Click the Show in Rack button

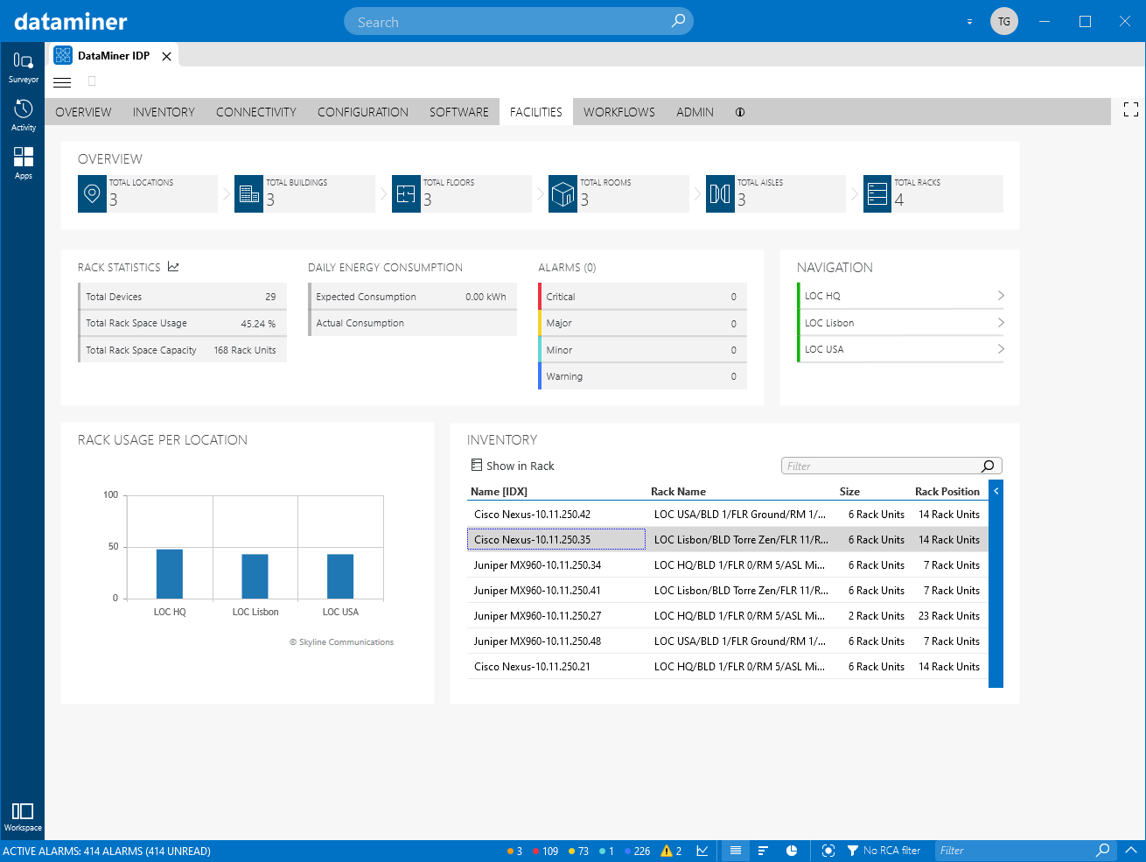513,466
